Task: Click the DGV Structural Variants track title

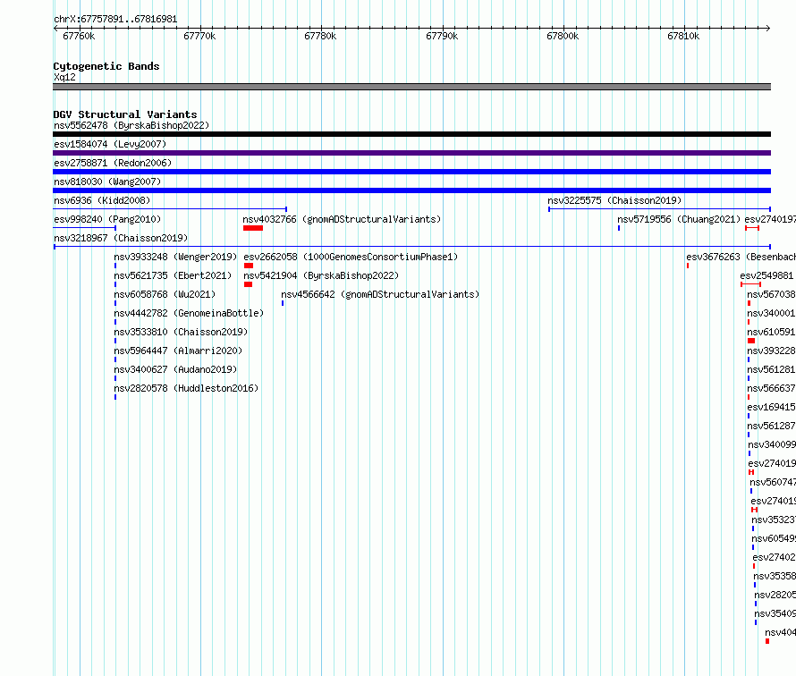Action: [125, 114]
